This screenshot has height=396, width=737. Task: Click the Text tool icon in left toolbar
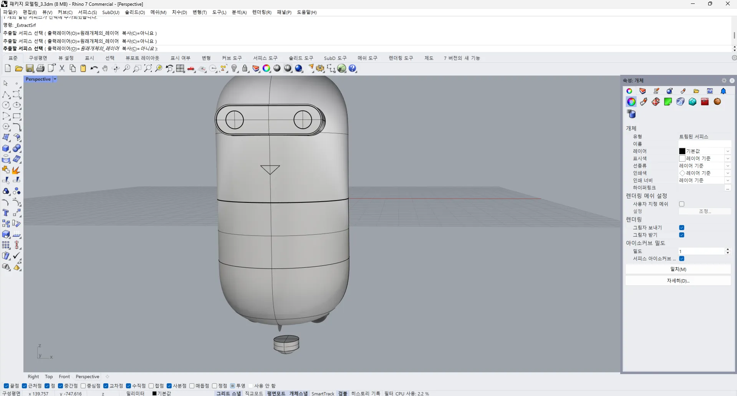click(x=6, y=213)
